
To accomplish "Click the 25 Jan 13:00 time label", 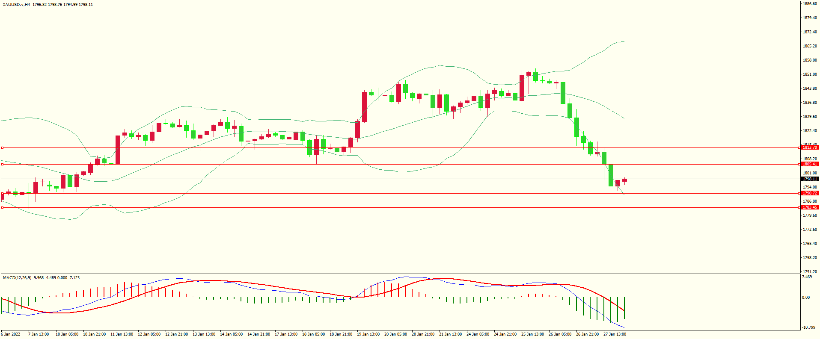I will click(x=532, y=334).
